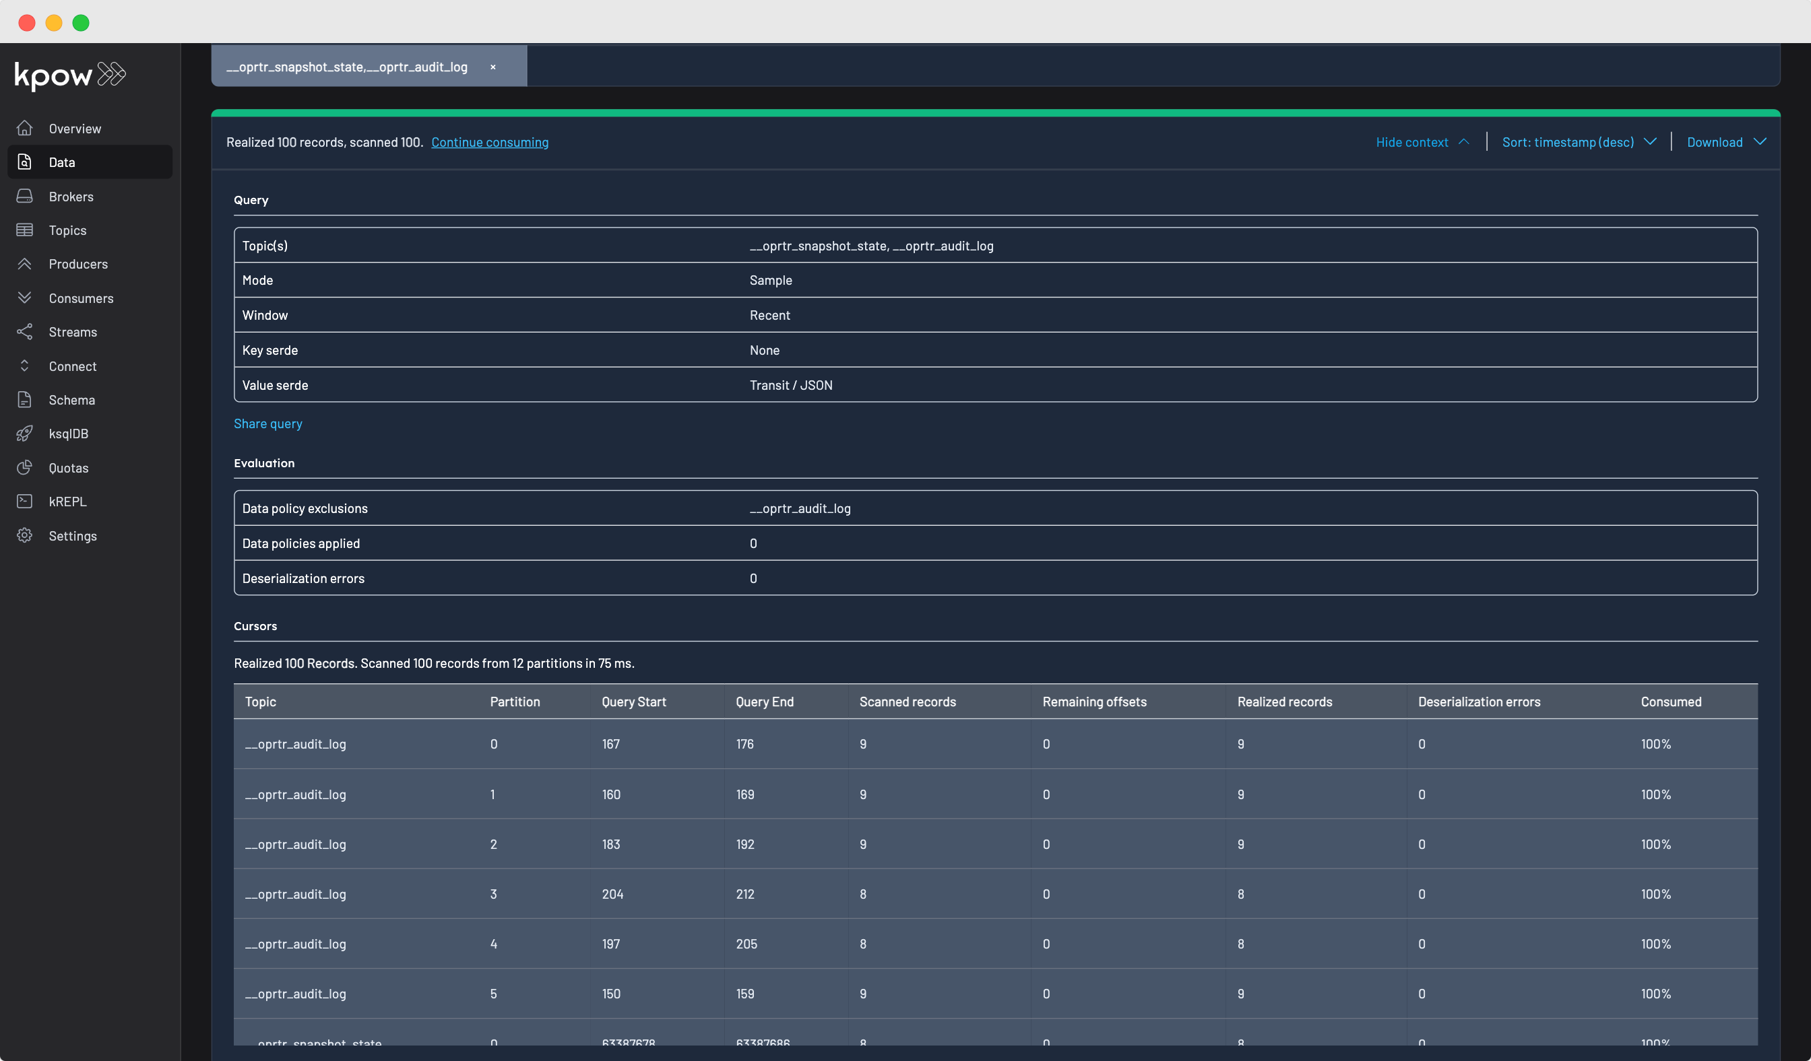This screenshot has width=1811, height=1061.
Task: Click the Partition column header
Action: click(515, 701)
